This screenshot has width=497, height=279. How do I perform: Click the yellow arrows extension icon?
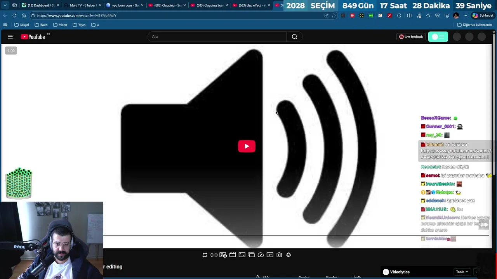tap(361, 15)
